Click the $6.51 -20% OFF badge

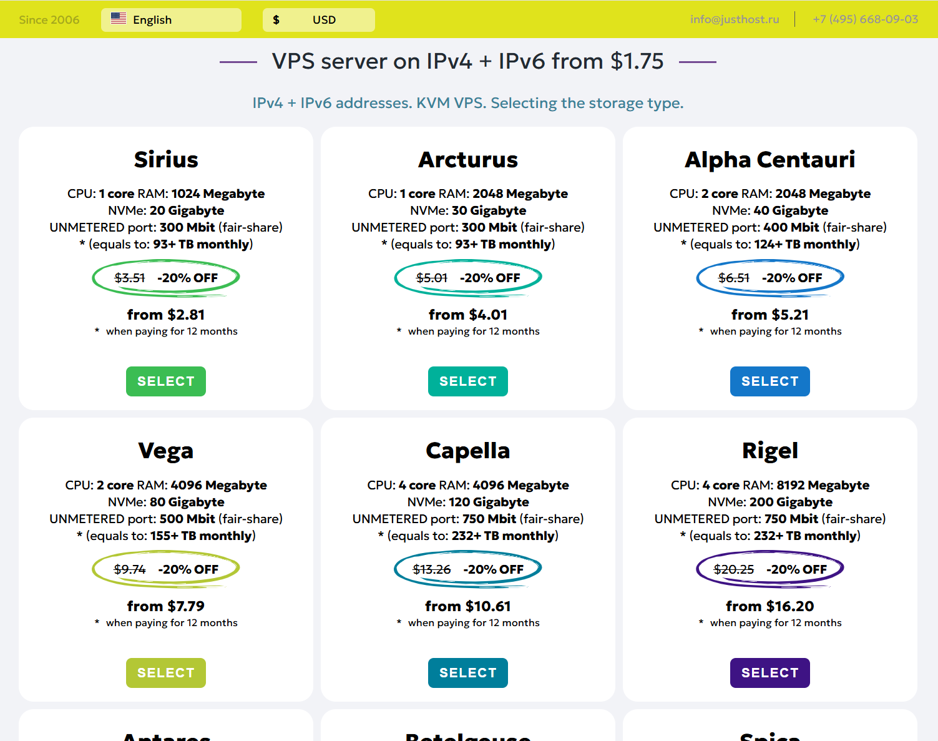(x=770, y=278)
